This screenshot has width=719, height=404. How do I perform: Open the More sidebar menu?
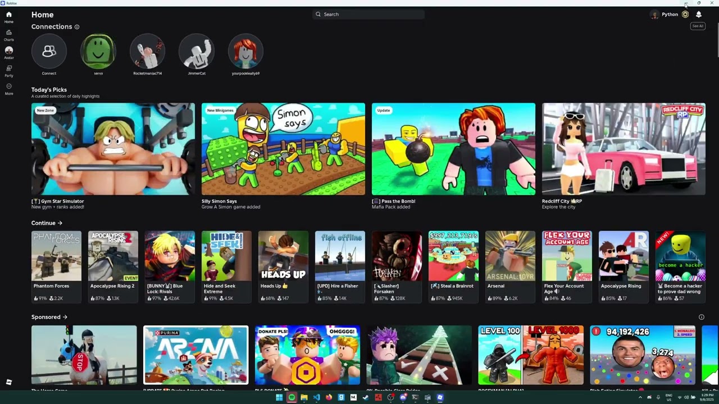(9, 89)
